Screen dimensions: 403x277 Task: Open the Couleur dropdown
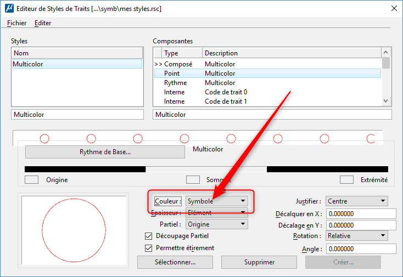click(x=216, y=201)
